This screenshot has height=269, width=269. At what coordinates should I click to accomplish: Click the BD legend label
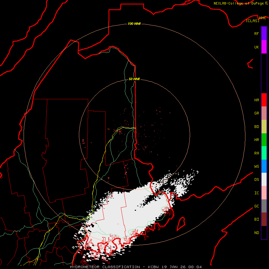pyautogui.click(x=256, y=127)
